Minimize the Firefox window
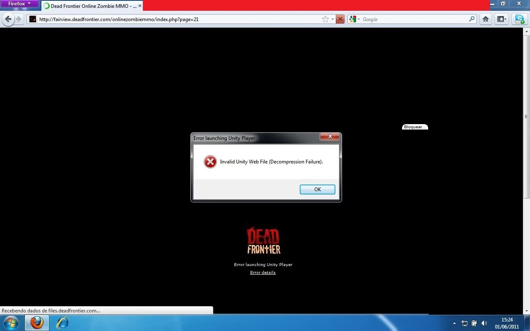Viewport: 530px width, 331px height. click(492, 3)
